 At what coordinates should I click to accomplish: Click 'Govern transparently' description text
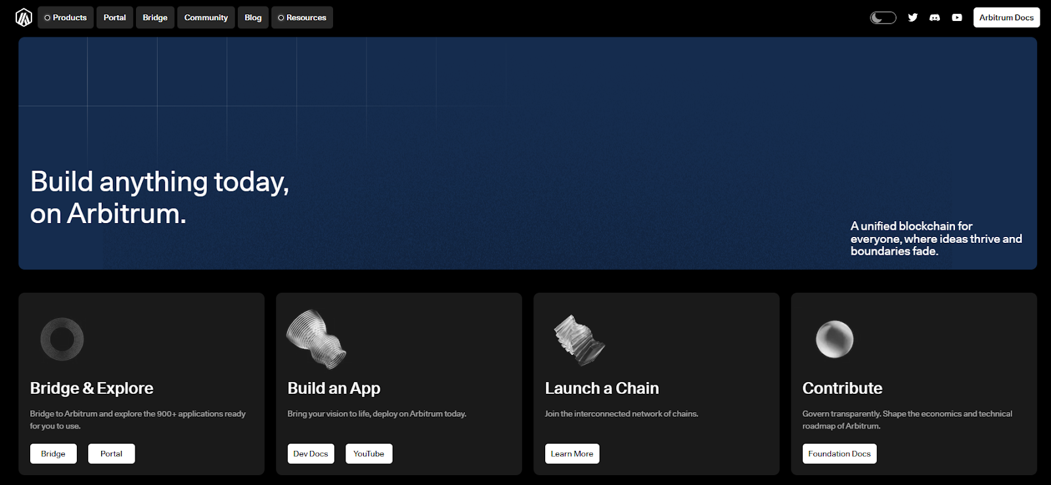coord(907,420)
